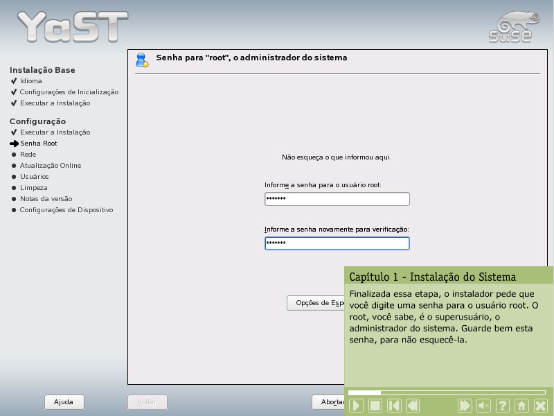Select Senha Root step in sidebar

click(x=38, y=144)
